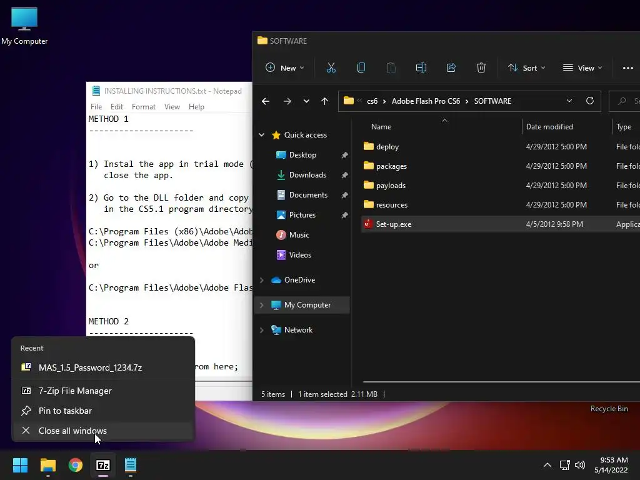640x480 pixels.
Task: Click the network tray icon
Action: point(565,465)
